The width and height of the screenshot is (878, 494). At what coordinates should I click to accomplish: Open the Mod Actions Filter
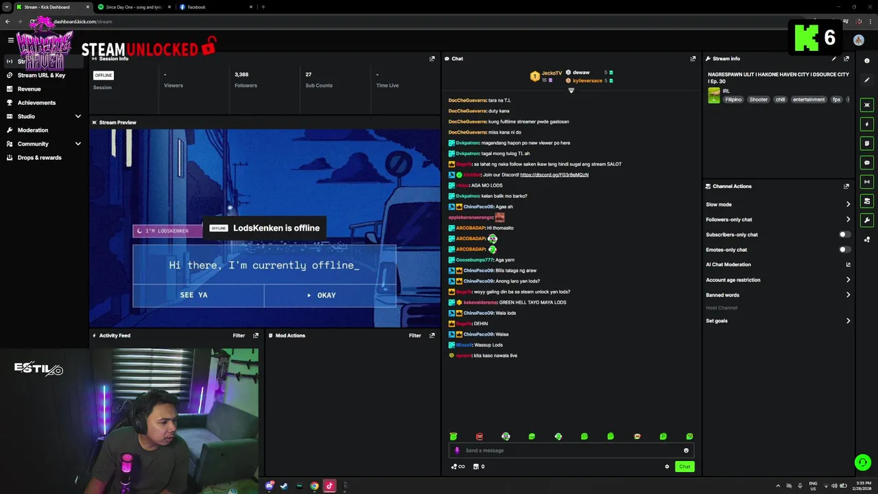(415, 336)
